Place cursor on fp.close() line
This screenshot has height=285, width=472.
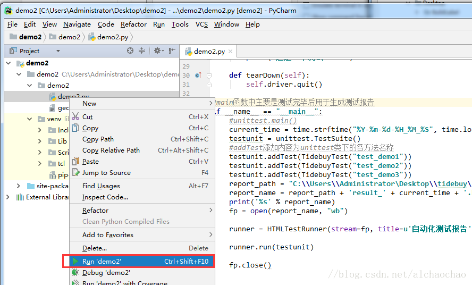[x=250, y=265]
